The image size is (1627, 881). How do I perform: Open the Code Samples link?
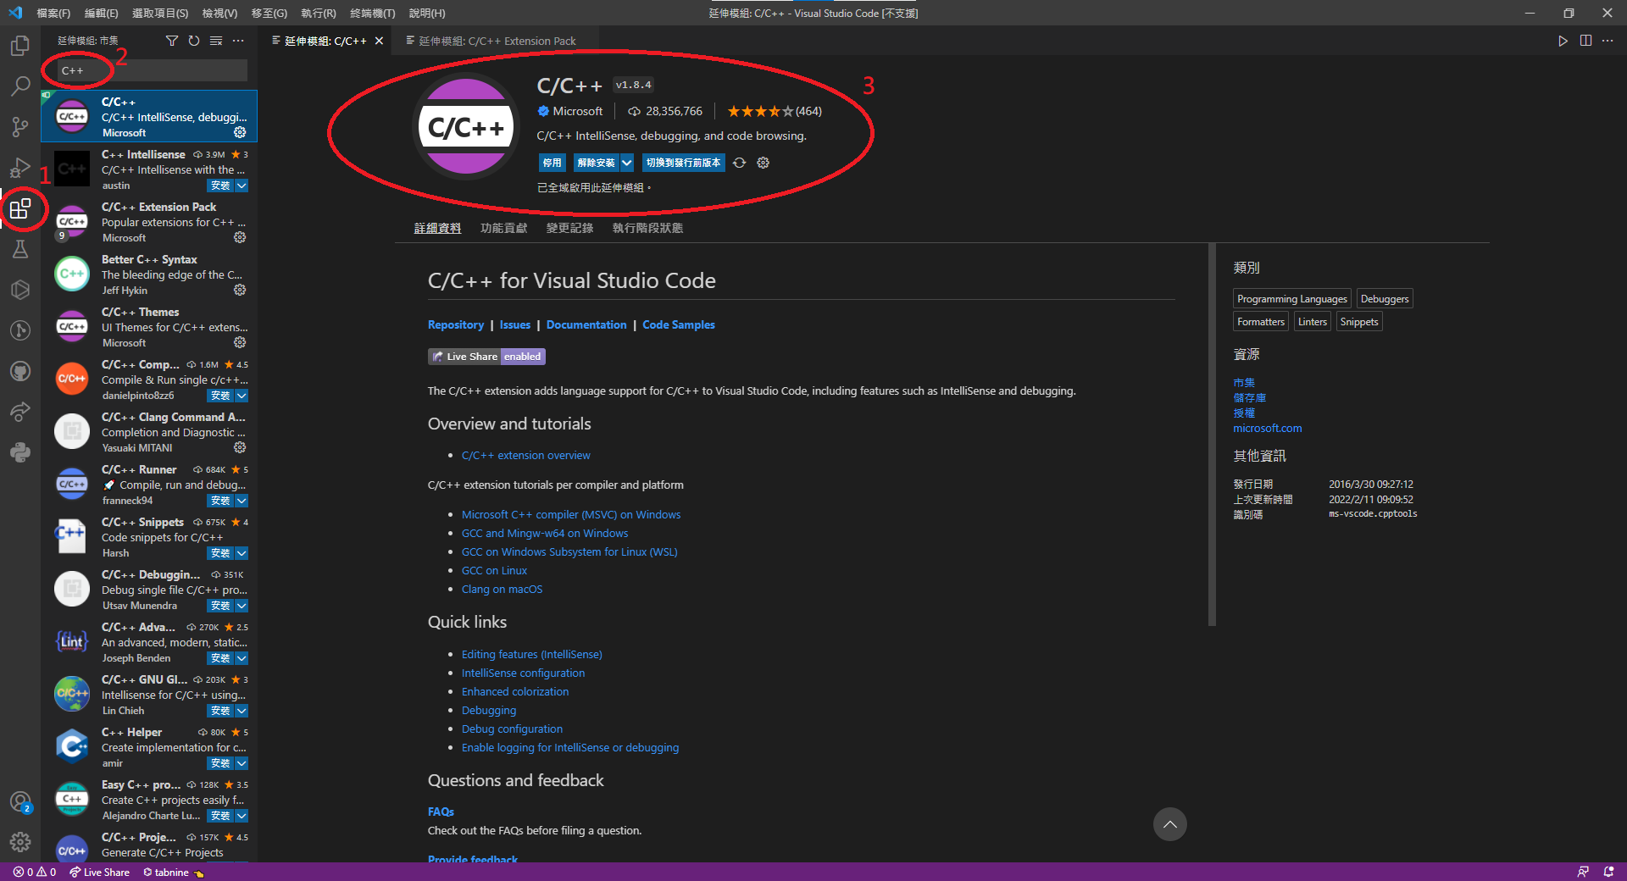679,324
